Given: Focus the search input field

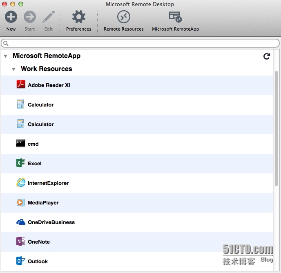Looking at the screenshot, I should (140, 43).
